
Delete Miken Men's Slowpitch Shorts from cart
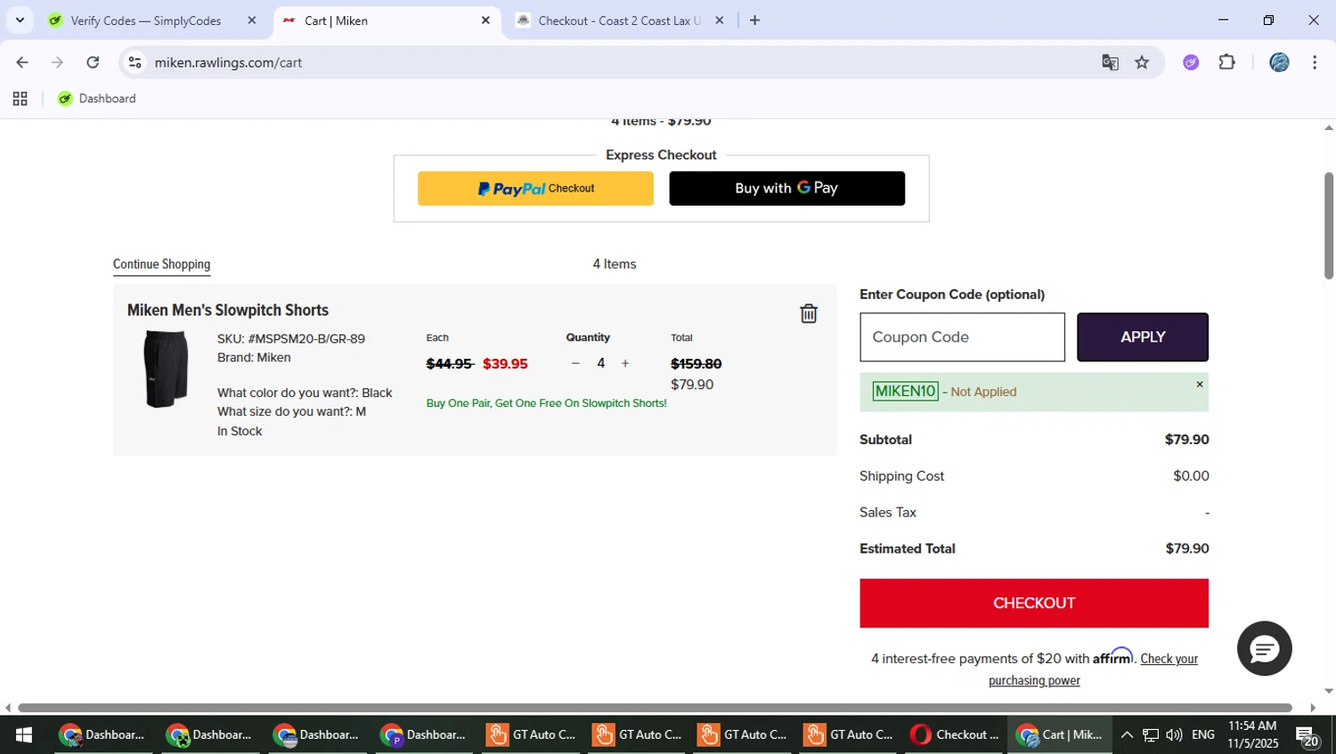[x=809, y=313]
